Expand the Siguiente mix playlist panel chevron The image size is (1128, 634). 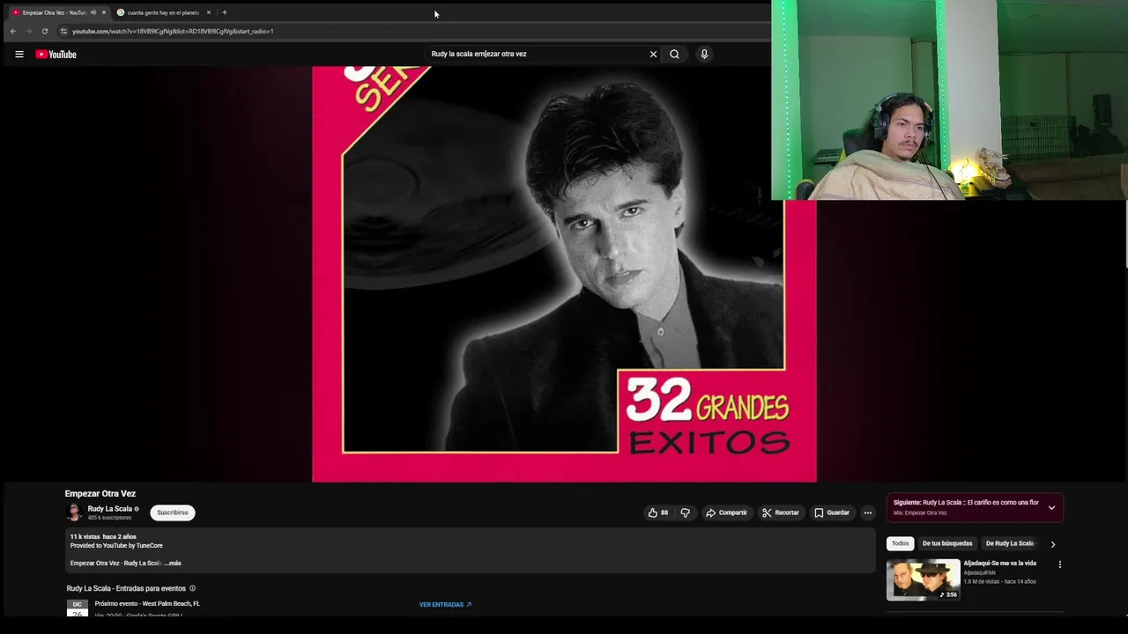click(x=1051, y=508)
